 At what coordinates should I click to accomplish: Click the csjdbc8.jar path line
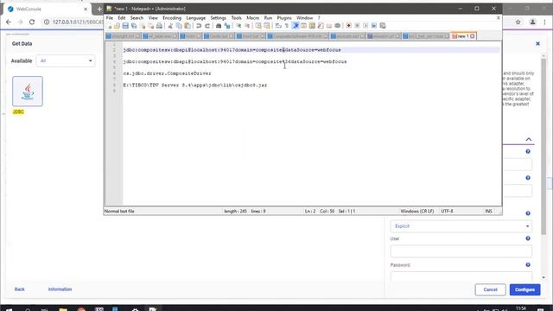click(195, 85)
